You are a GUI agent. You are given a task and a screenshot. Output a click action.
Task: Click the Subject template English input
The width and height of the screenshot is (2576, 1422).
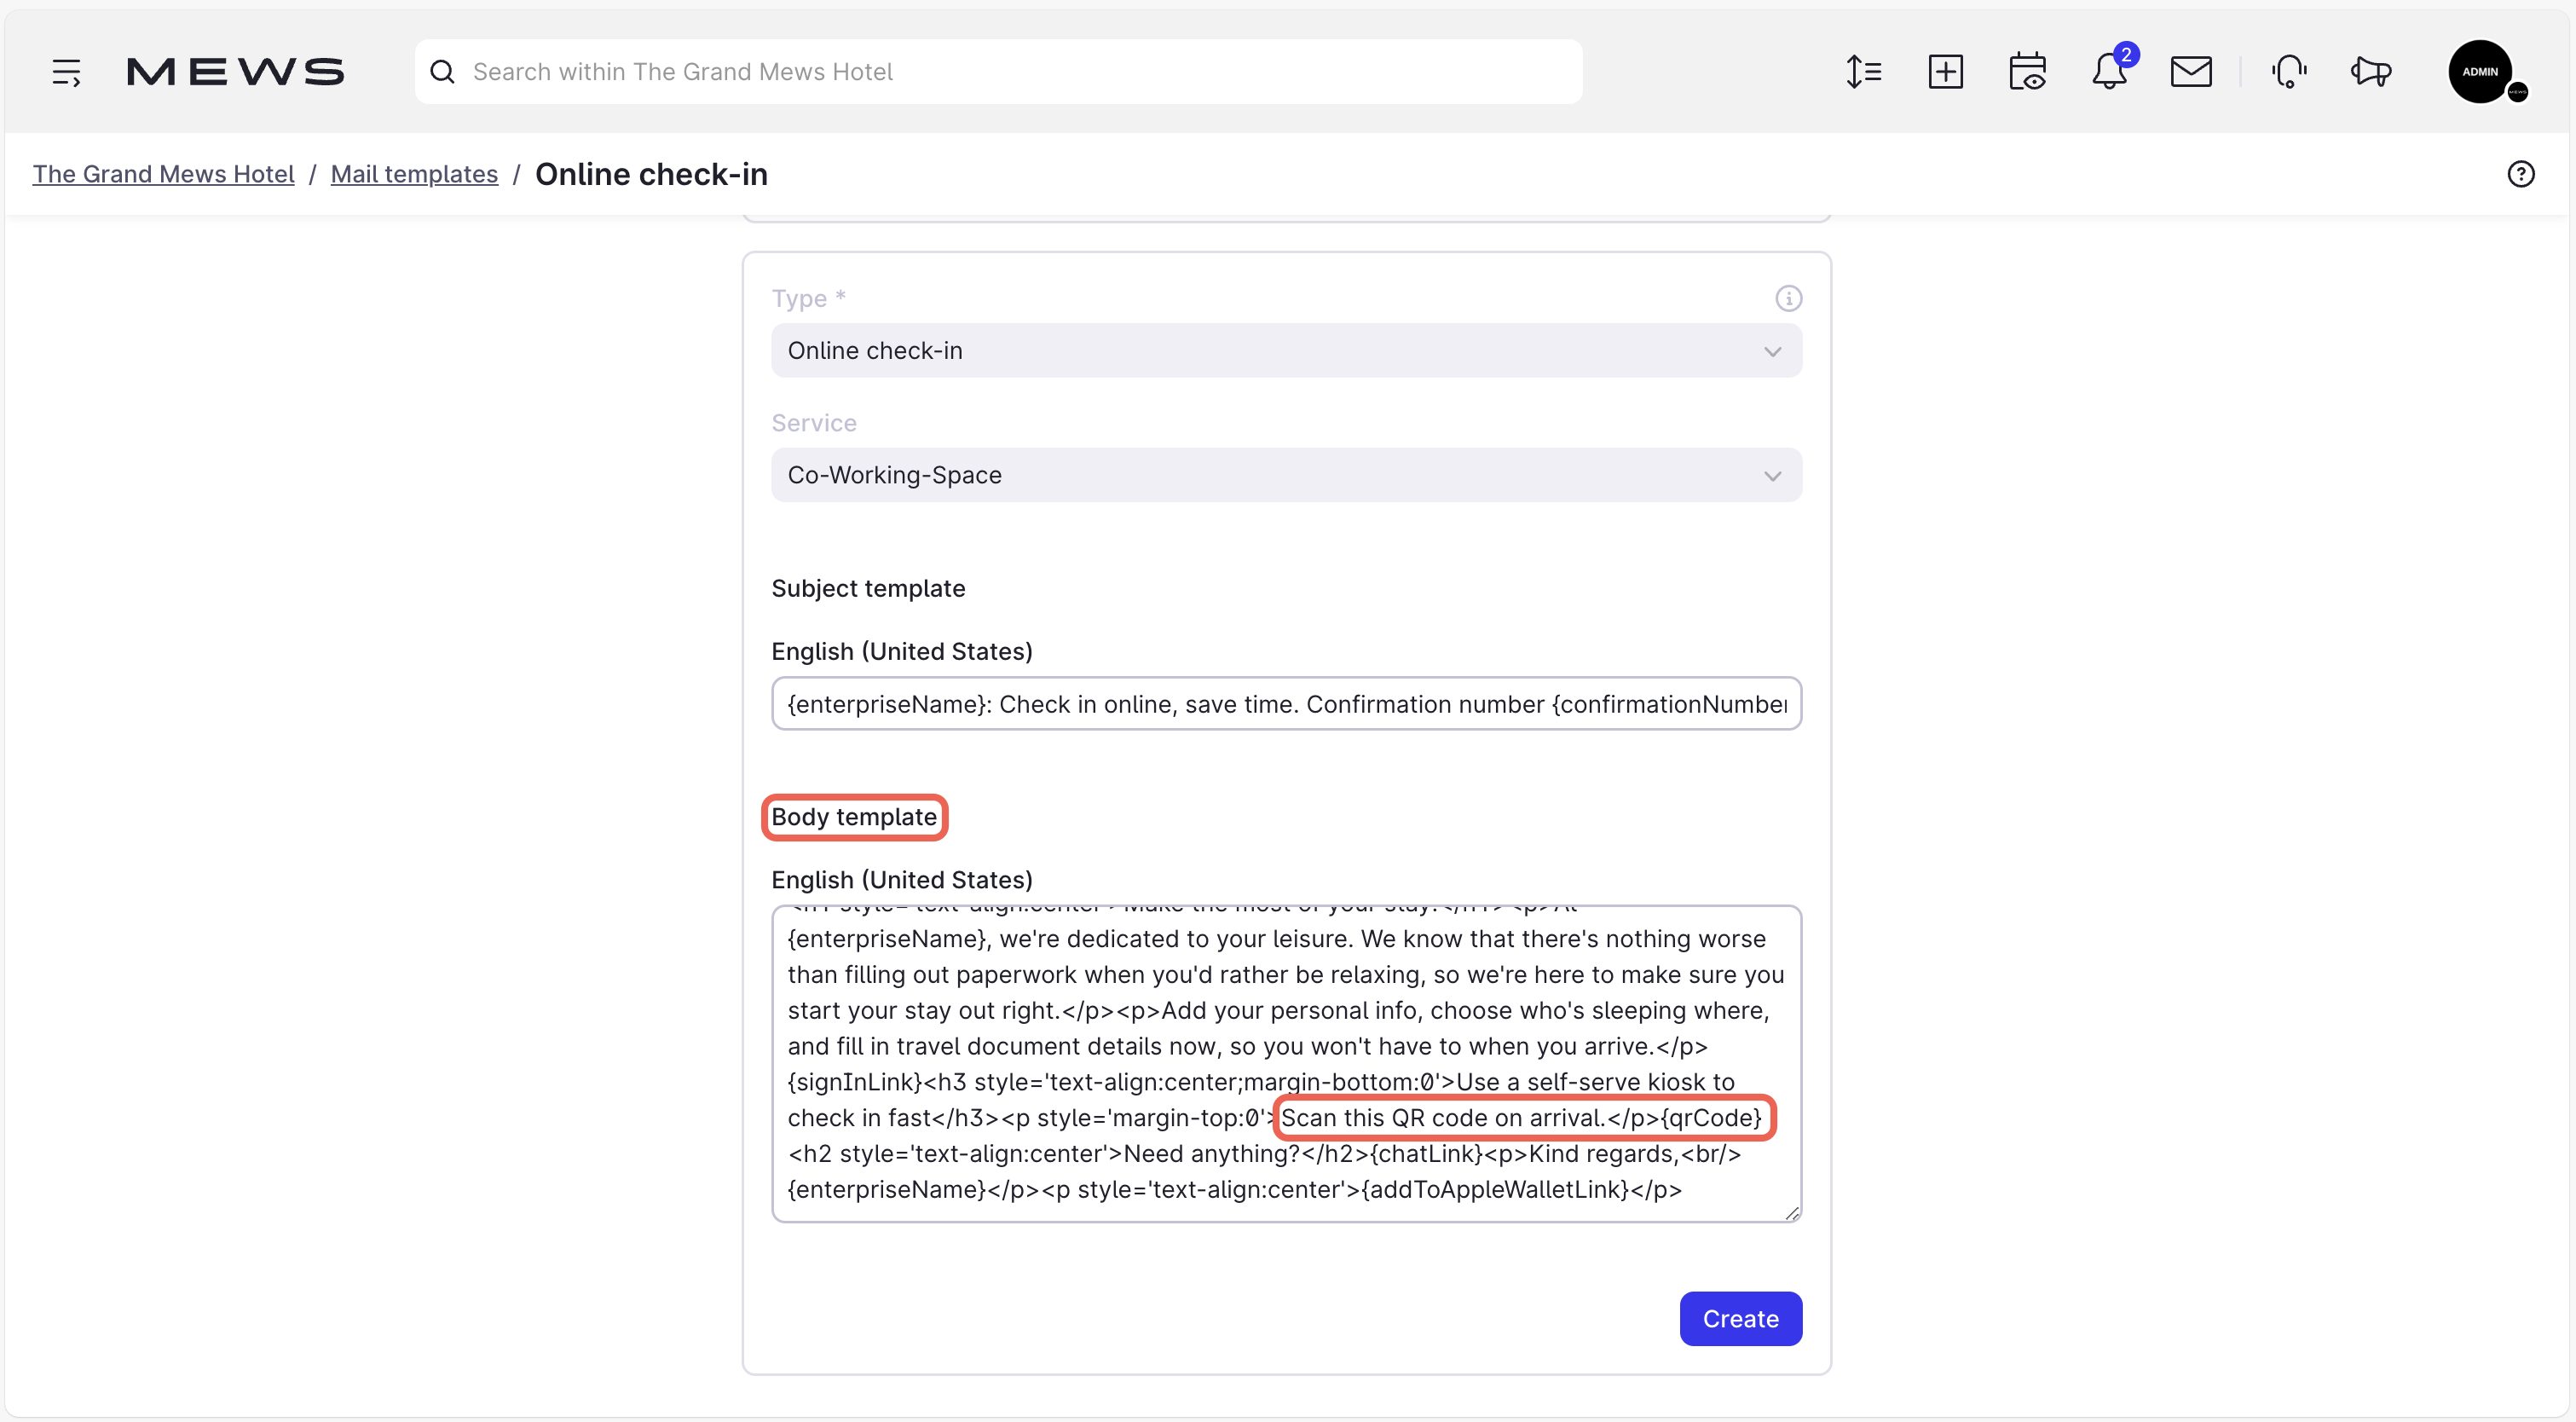(x=1286, y=704)
